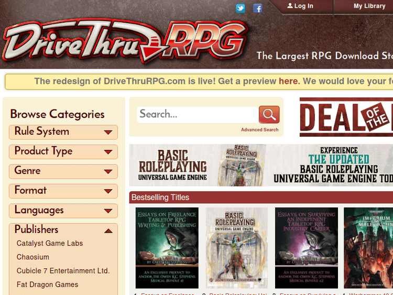
Task: Click the DriveThruRPG logo
Action: click(x=125, y=41)
